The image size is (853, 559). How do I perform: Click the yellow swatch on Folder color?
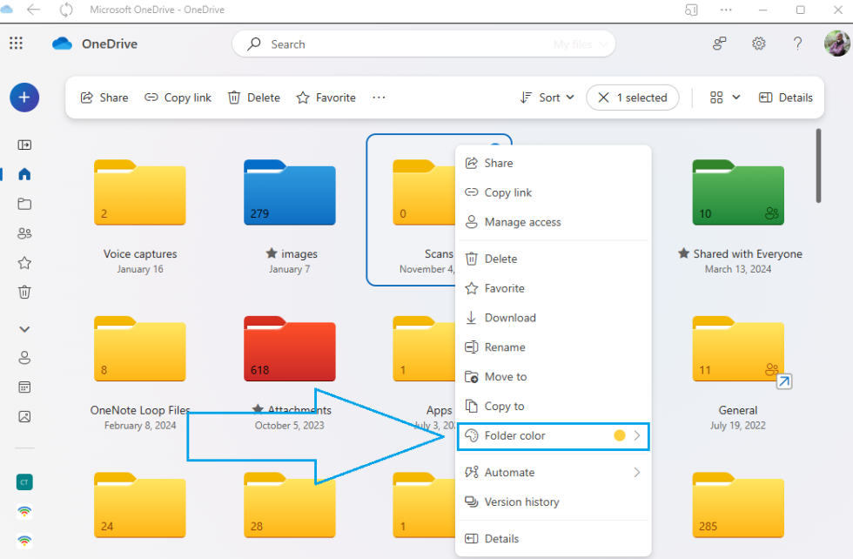click(621, 435)
